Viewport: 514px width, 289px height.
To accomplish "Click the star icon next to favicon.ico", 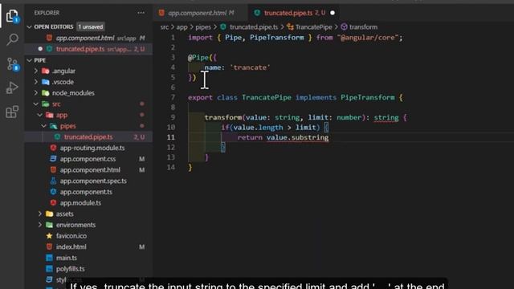I will [x=49, y=235].
